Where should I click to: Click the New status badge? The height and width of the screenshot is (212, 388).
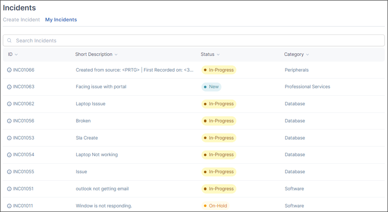pyautogui.click(x=211, y=87)
